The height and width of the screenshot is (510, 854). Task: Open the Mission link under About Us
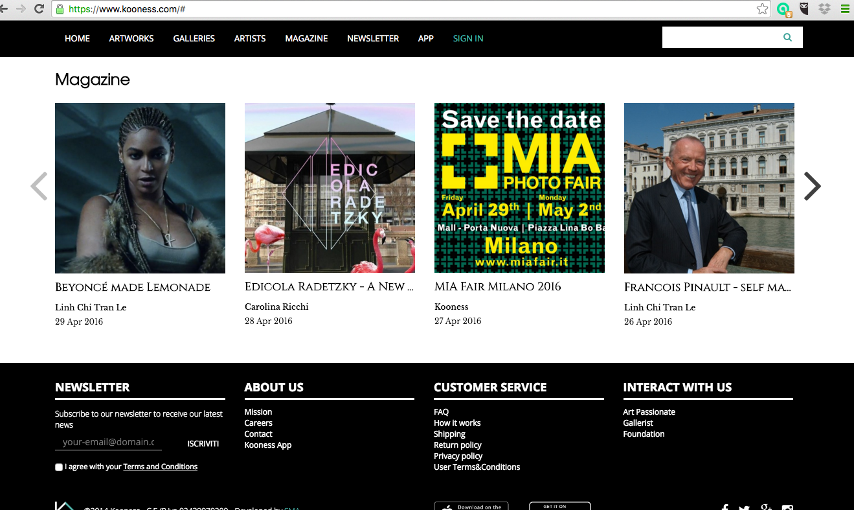[258, 412]
